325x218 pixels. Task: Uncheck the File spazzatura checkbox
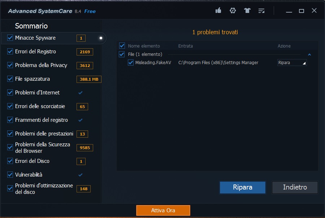coord(10,79)
